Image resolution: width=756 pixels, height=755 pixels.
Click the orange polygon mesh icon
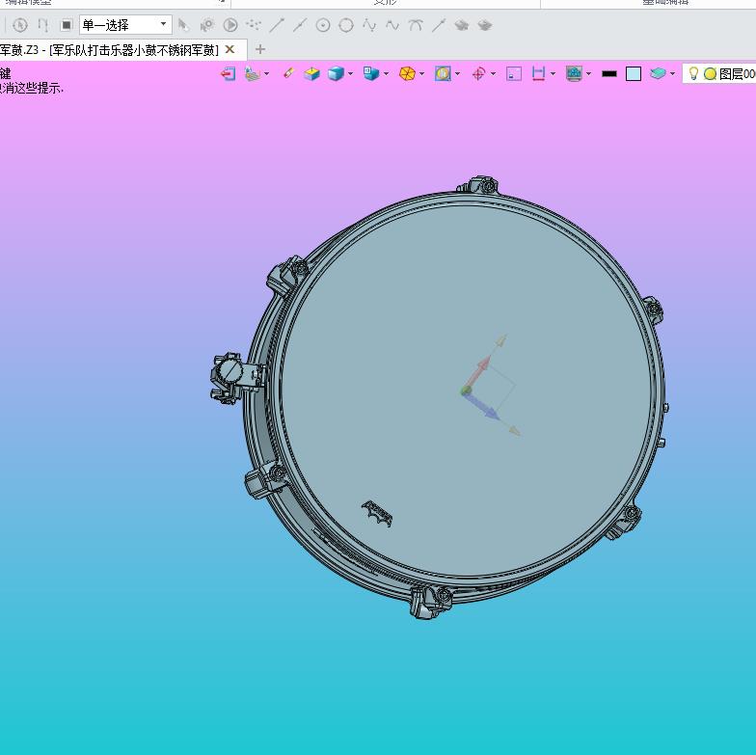pyautogui.click(x=407, y=73)
